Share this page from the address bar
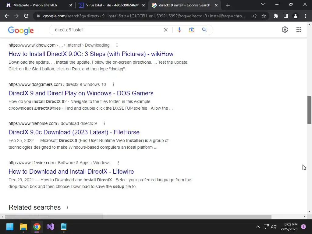The width and height of the screenshot is (312, 234). pos(254,16)
